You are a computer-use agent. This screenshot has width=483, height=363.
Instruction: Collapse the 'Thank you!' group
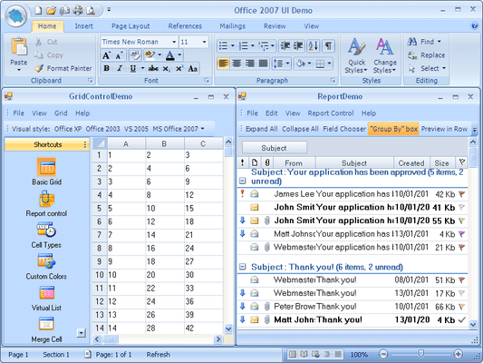(243, 267)
